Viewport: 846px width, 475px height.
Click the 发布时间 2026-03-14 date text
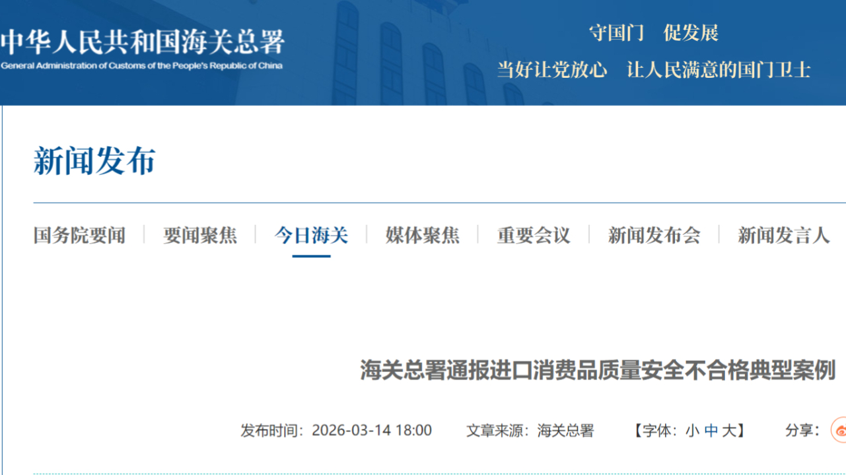336,431
